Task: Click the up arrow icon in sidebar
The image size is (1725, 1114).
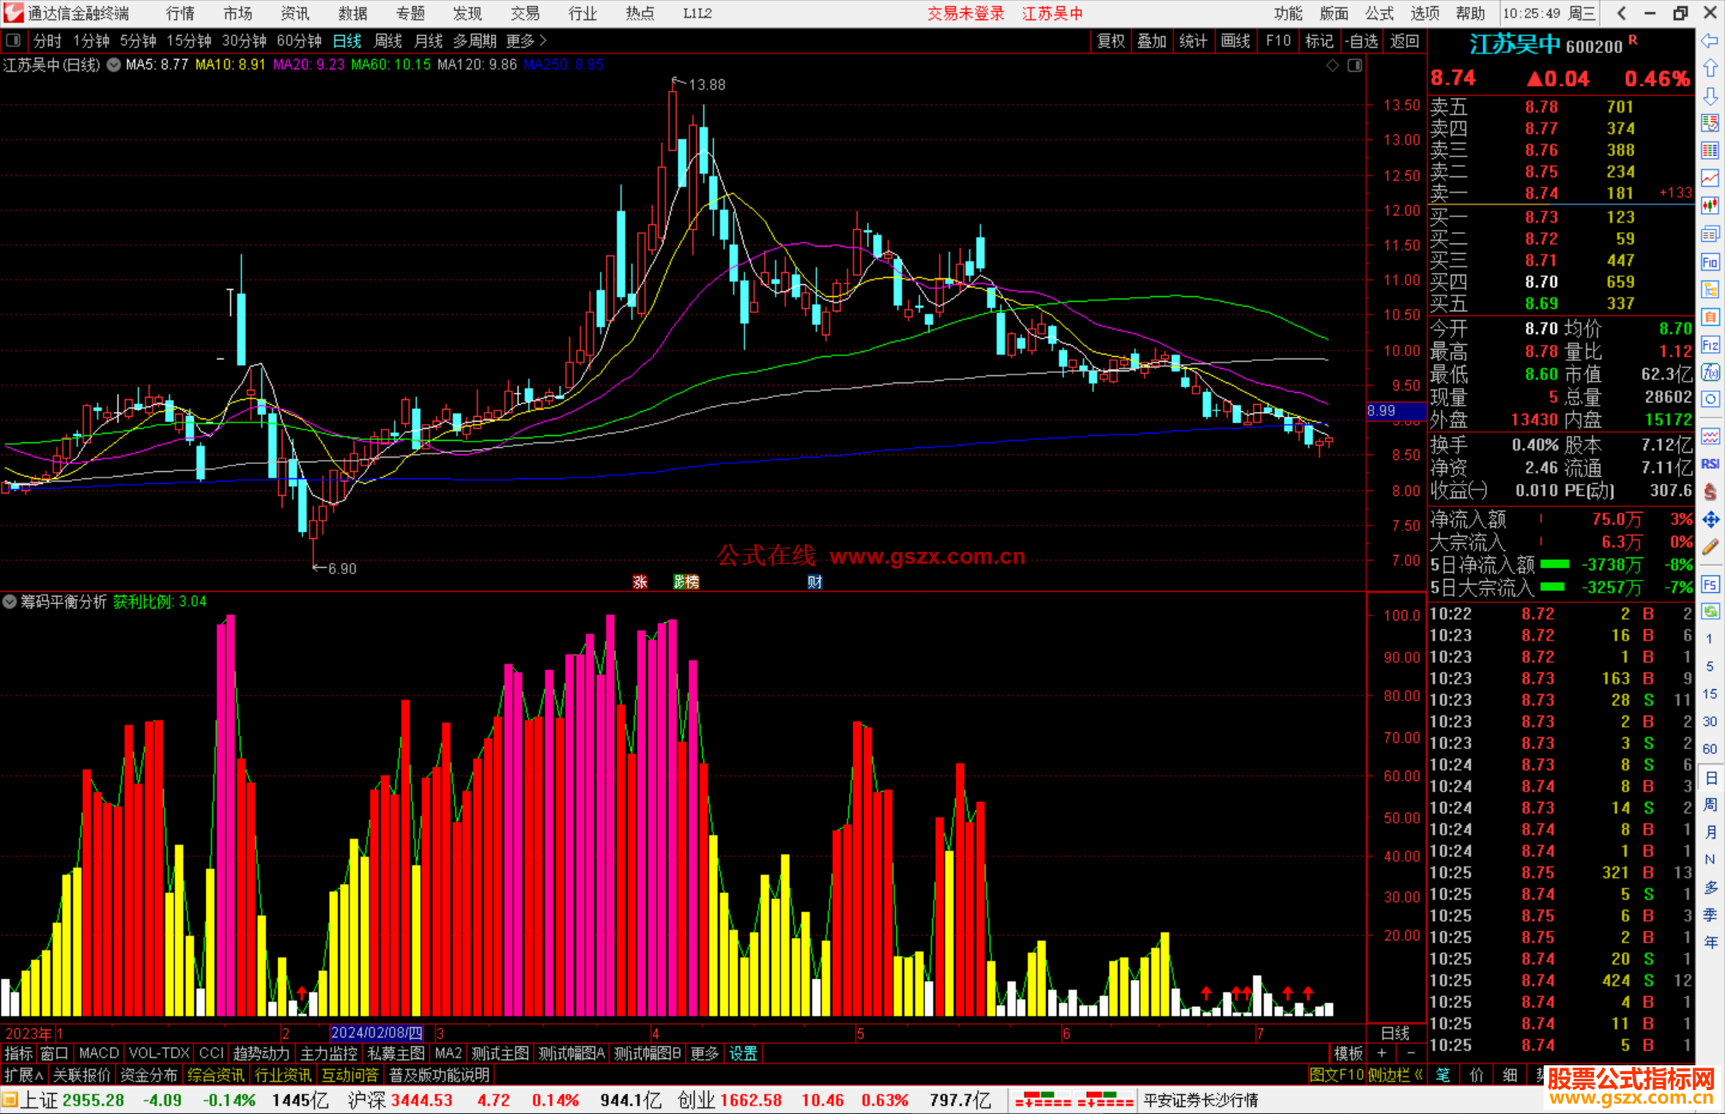Action: pyautogui.click(x=1710, y=69)
